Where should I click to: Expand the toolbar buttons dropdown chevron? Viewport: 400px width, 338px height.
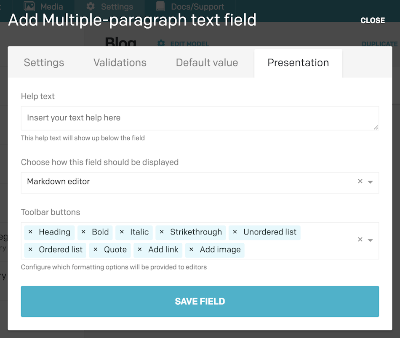(370, 239)
